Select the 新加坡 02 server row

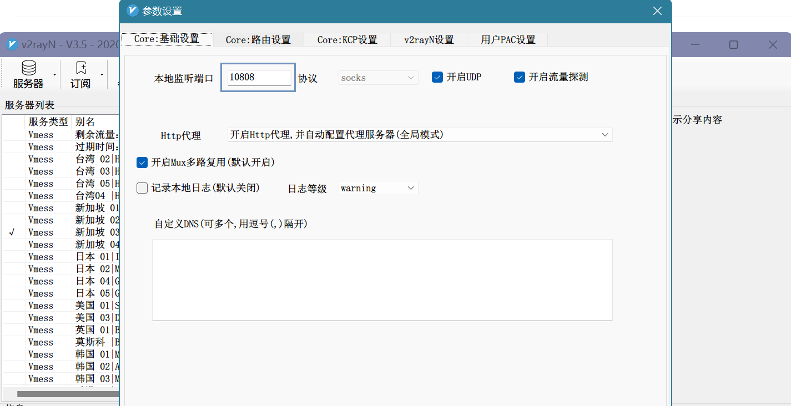61,220
